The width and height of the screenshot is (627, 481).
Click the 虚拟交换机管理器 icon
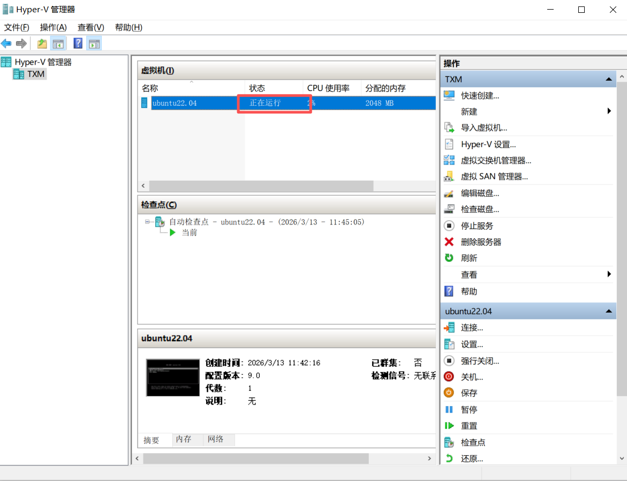449,160
